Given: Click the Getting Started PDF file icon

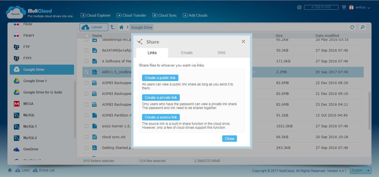Looking at the screenshot, I should pos(95,148).
